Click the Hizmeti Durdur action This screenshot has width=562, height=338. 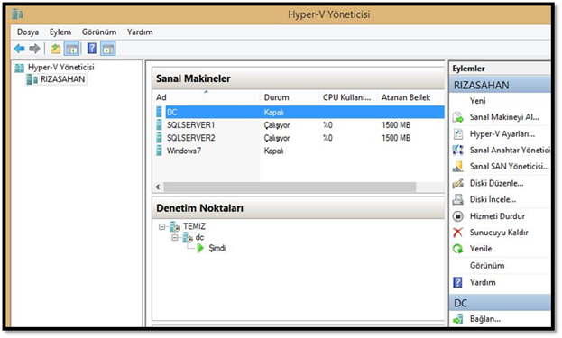497,216
